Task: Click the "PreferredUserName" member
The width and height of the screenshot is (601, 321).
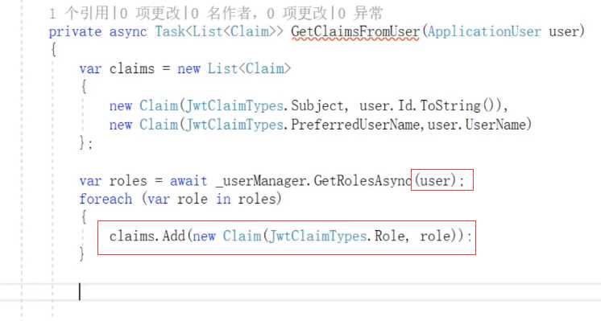Action: click(x=355, y=125)
